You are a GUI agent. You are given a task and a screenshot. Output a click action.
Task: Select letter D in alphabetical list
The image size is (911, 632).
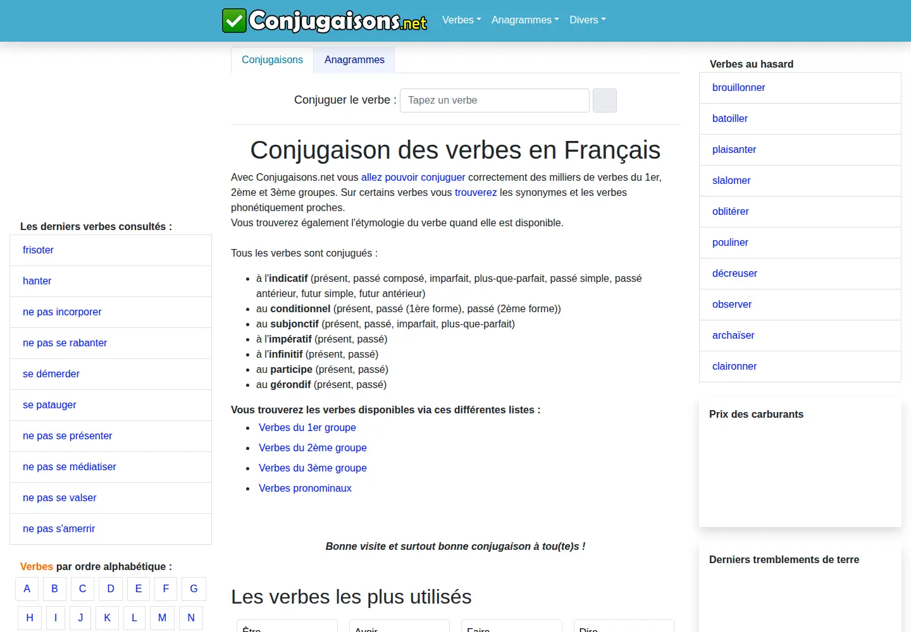coord(111,589)
